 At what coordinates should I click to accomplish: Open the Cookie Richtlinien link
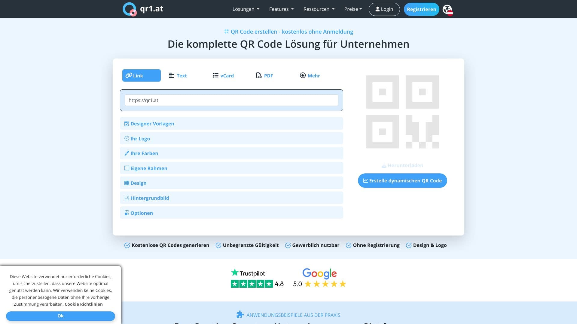click(x=84, y=304)
